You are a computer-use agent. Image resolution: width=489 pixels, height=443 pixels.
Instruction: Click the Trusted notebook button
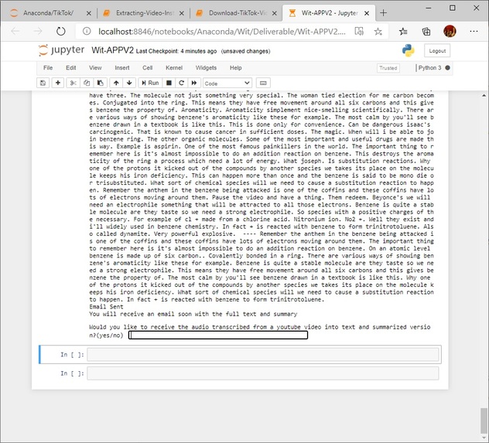(388, 68)
